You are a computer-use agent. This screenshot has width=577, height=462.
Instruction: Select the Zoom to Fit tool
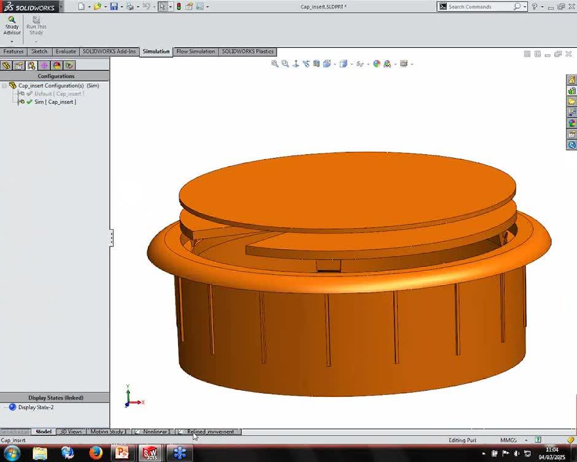pyautogui.click(x=275, y=64)
